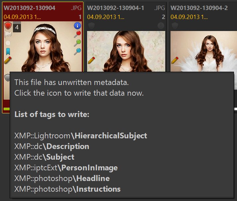Click the index number 2 on second thumbnail
This screenshot has width=237, height=201.
point(164,17)
